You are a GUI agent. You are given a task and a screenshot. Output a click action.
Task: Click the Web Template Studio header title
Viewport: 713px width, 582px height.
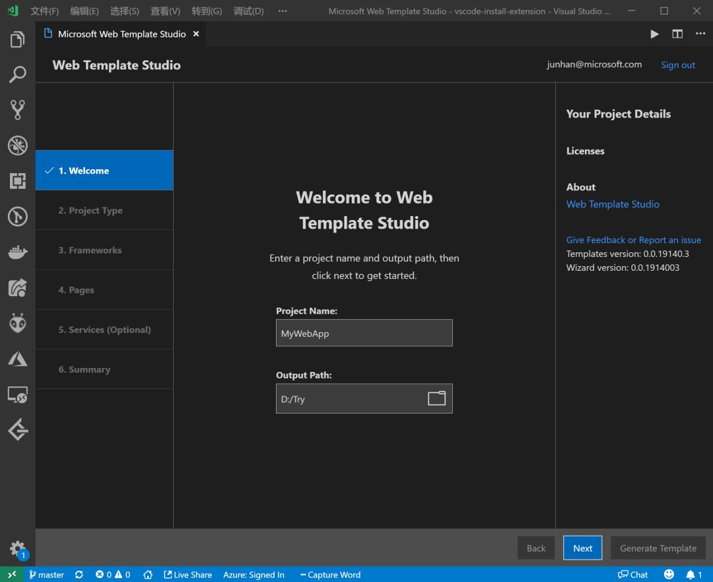pos(116,65)
